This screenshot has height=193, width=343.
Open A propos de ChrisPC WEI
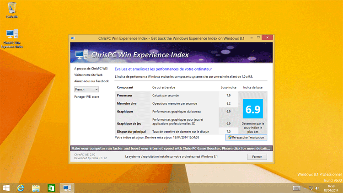[x=91, y=69]
